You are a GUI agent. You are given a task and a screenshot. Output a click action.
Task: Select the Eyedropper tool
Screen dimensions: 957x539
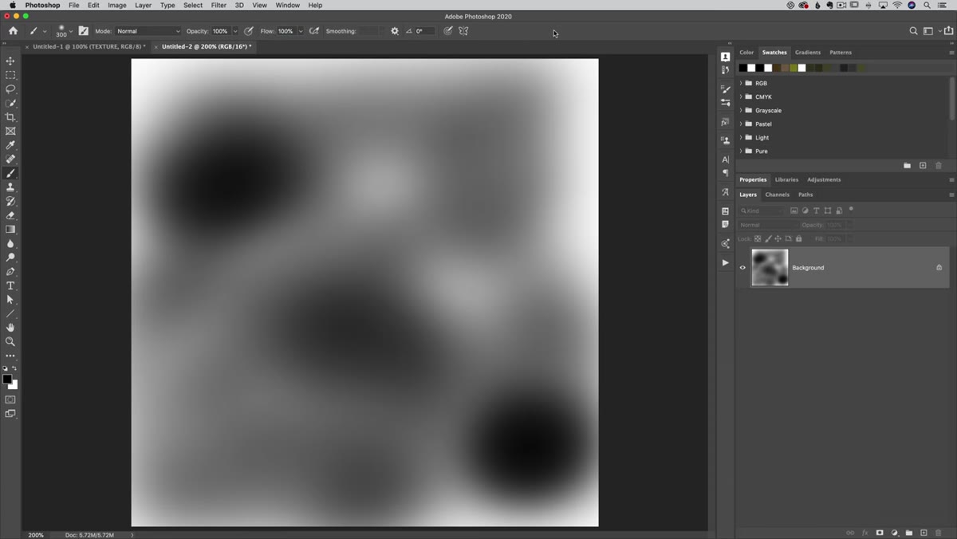click(10, 145)
